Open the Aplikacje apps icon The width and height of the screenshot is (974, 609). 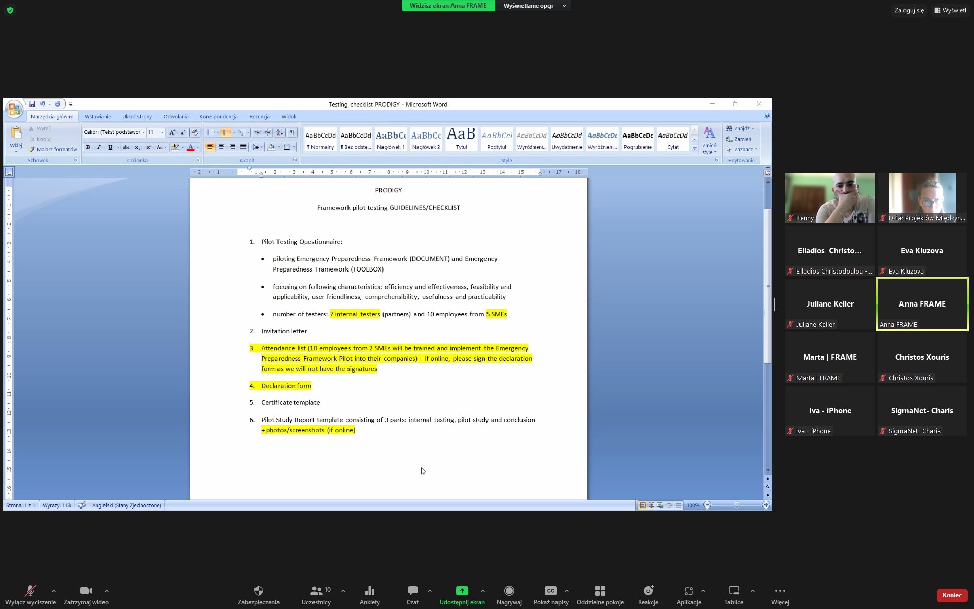point(688,591)
